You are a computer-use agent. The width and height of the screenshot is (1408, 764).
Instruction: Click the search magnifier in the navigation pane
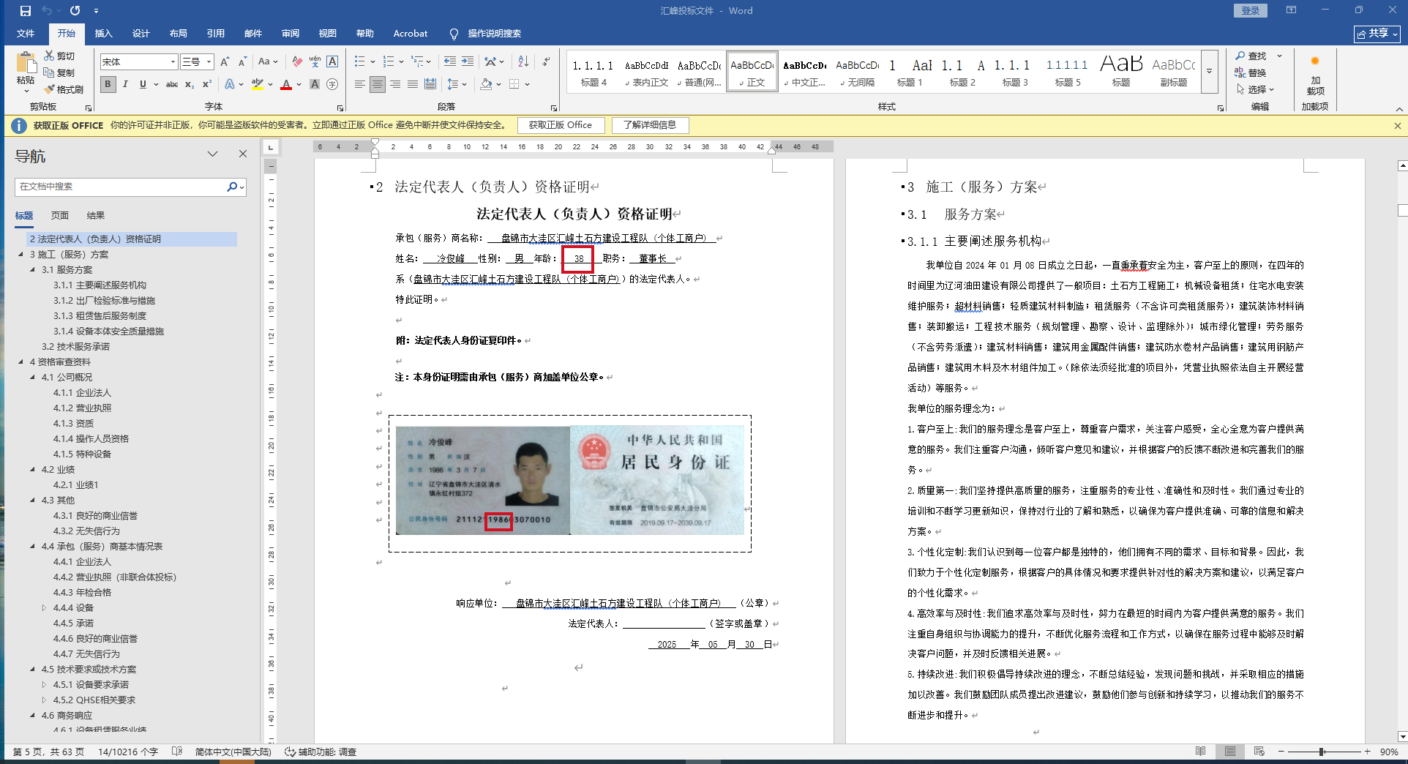pos(232,187)
